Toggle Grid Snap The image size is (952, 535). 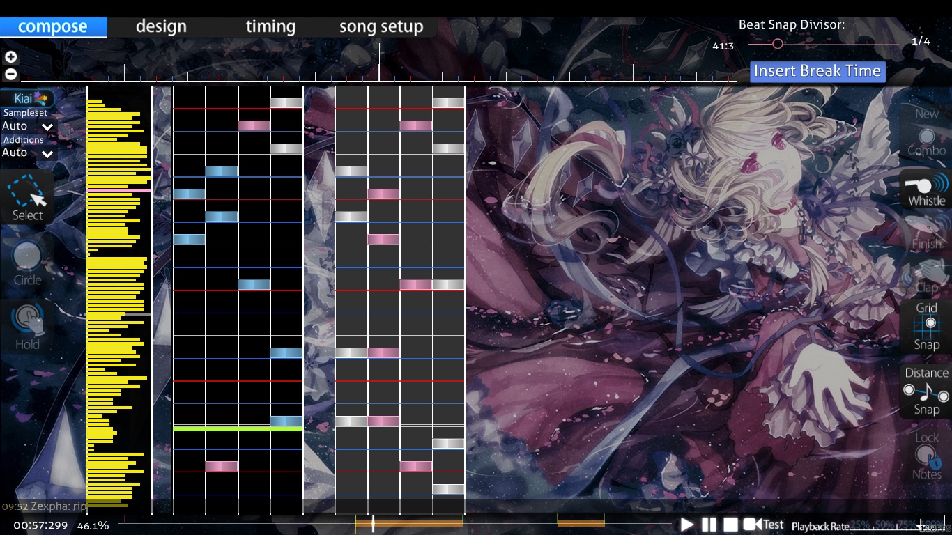926,326
